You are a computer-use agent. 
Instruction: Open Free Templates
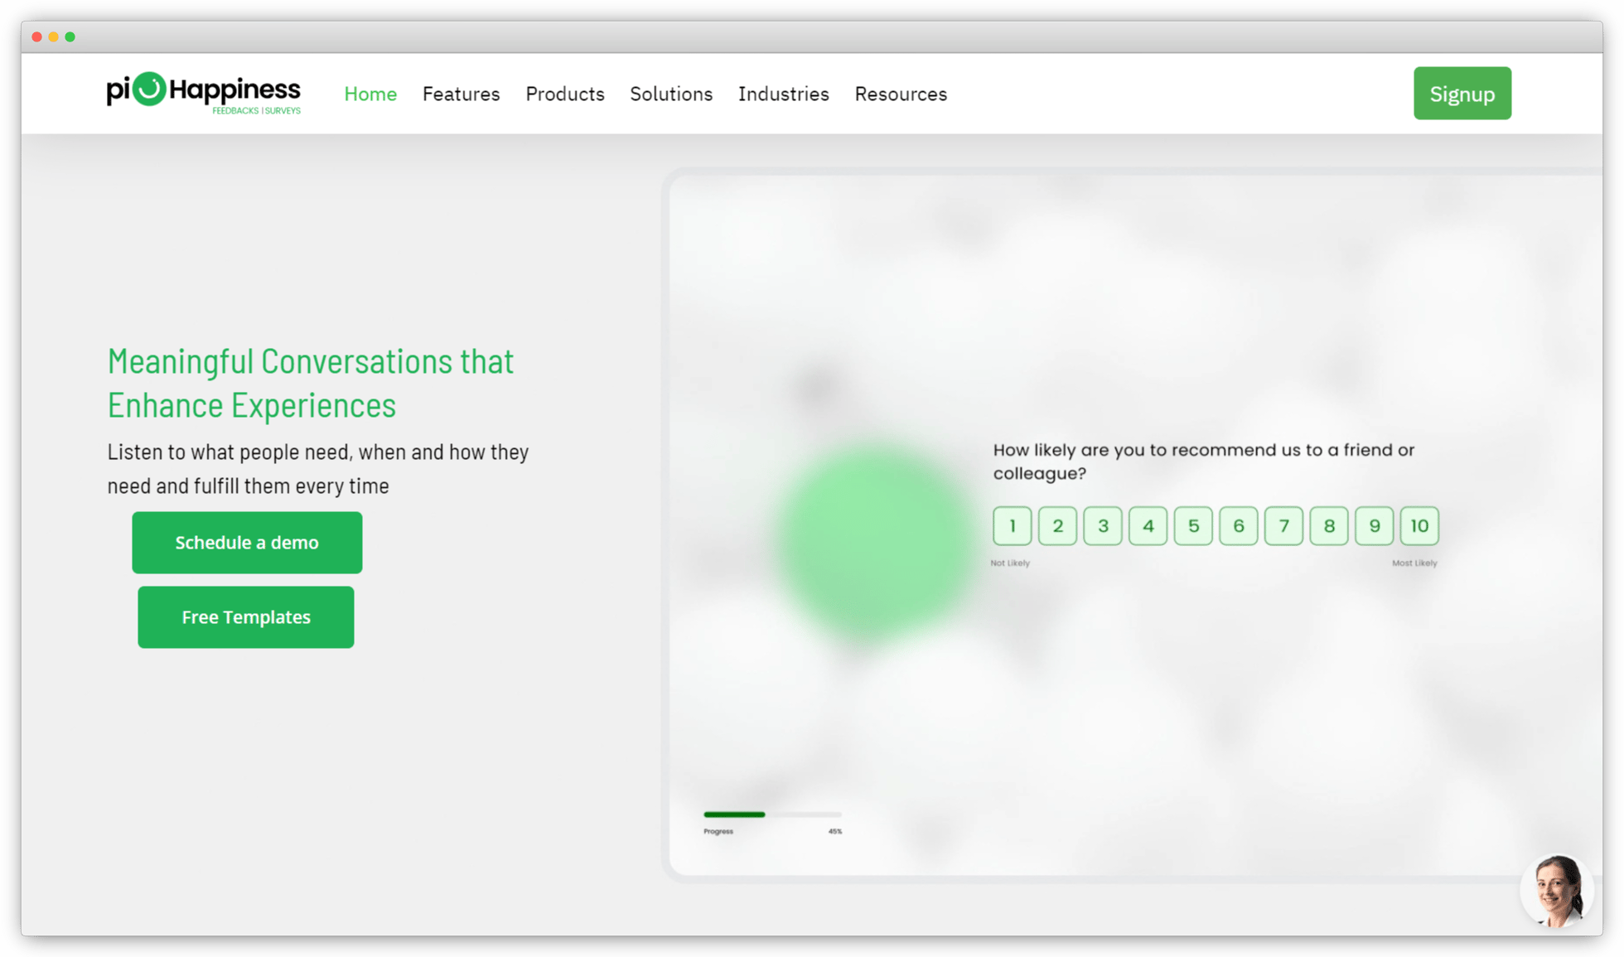tap(246, 617)
